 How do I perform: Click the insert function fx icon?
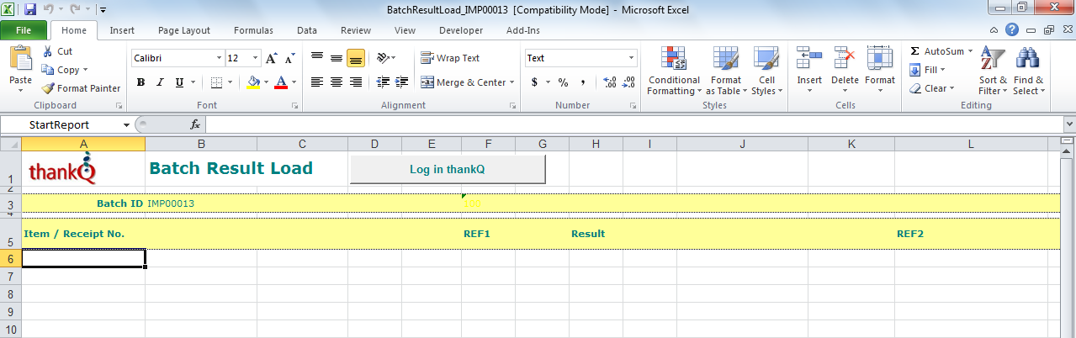click(194, 124)
